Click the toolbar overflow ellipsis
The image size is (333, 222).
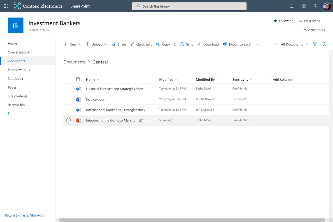click(258, 44)
